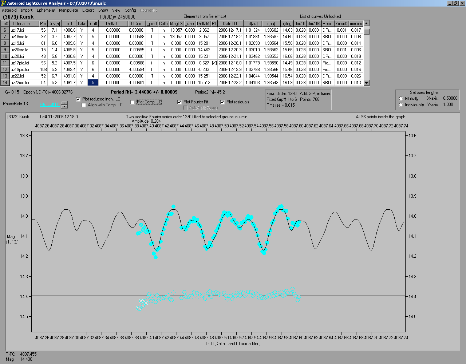This screenshot has width=466, height=364.
Task: Click the T-T0: 4087.455 status readout
Action: click(x=21, y=354)
